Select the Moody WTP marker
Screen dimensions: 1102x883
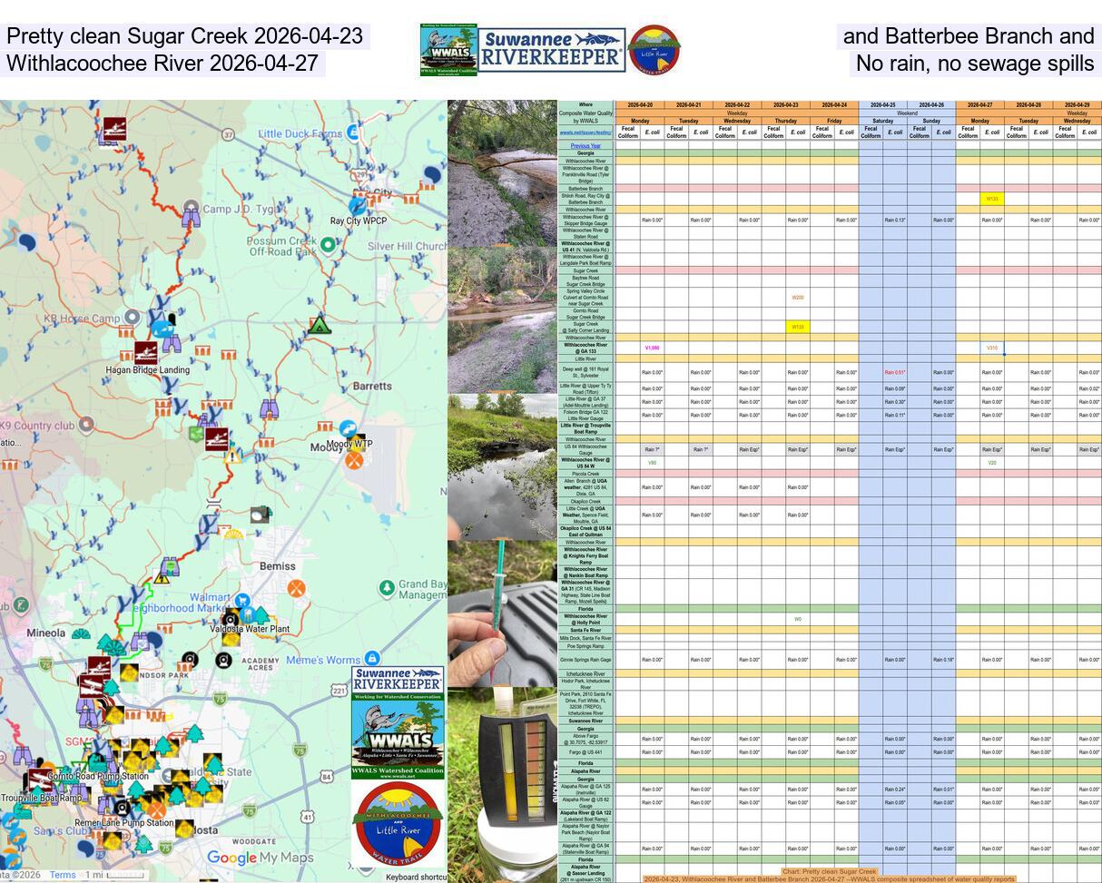point(348,428)
